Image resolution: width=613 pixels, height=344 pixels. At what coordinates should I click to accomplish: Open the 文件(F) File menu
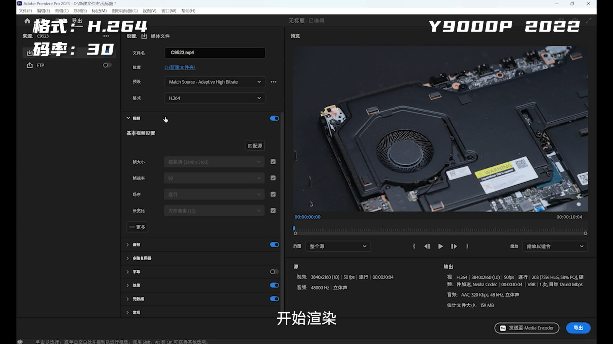coord(26,11)
